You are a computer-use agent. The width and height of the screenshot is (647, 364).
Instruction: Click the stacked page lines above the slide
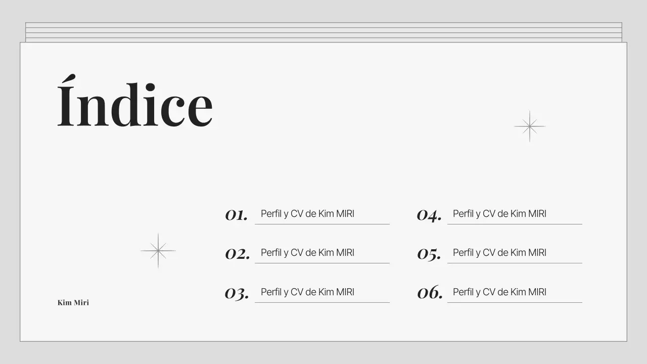[323, 32]
